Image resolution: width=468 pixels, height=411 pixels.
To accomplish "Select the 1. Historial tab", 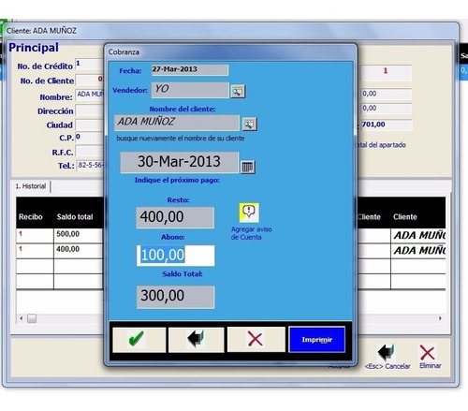I will [31, 186].
